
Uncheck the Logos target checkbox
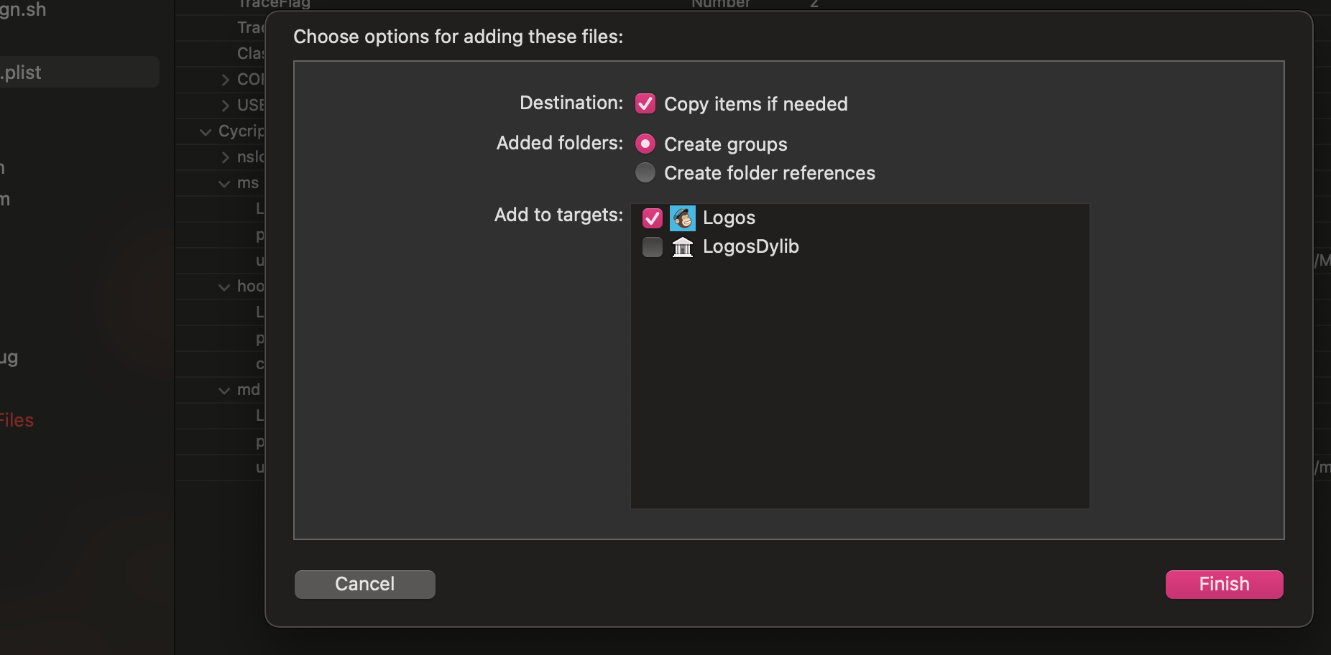pos(653,218)
